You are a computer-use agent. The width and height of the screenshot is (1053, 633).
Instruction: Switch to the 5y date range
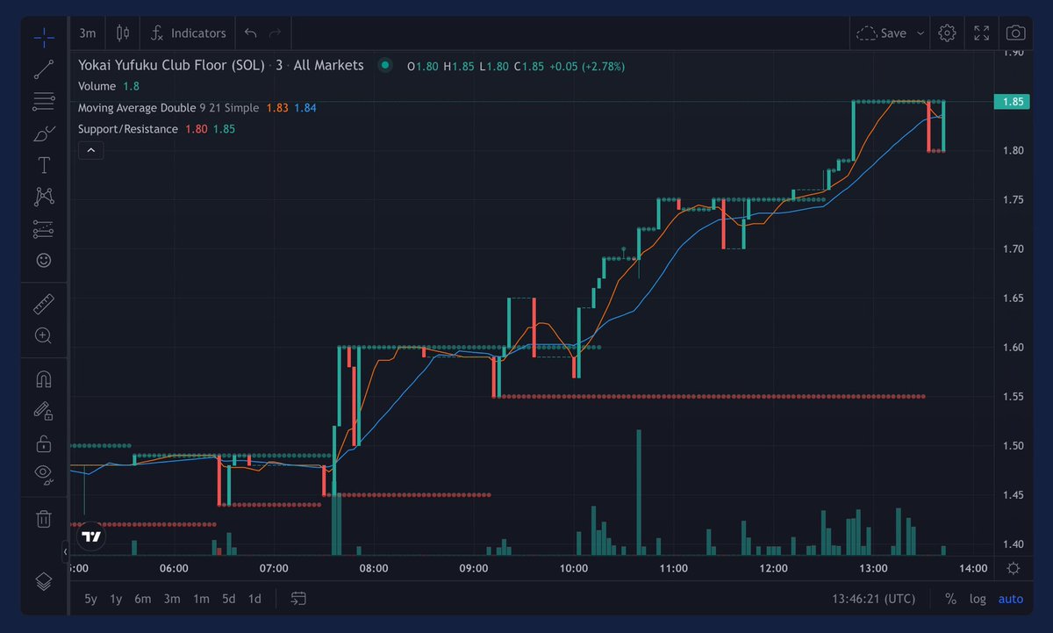90,598
